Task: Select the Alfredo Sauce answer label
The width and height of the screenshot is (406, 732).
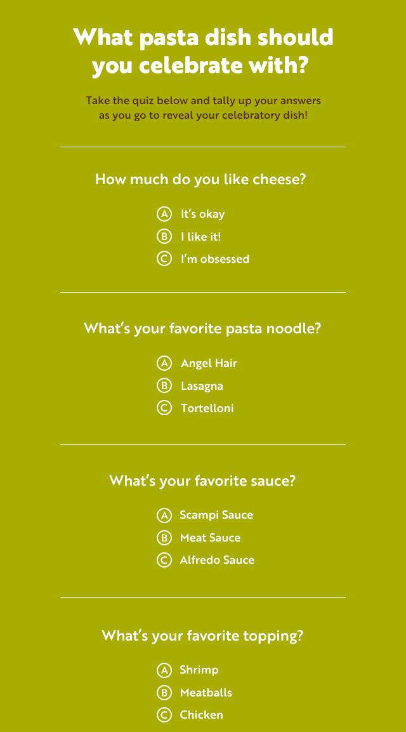Action: [x=217, y=560]
